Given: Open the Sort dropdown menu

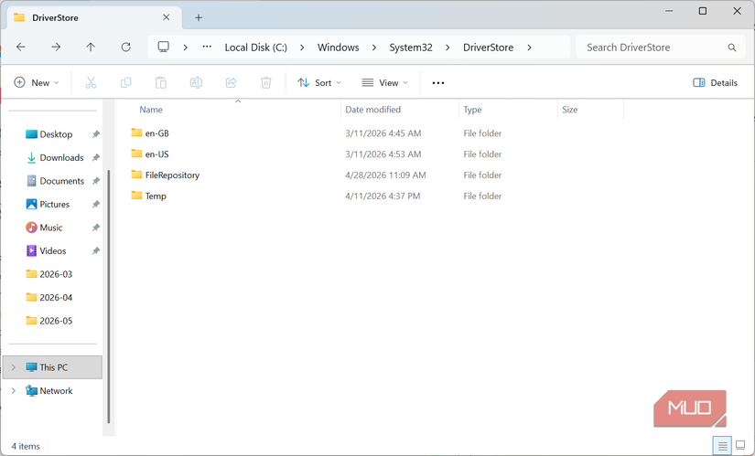Looking at the screenshot, I should click(x=319, y=83).
